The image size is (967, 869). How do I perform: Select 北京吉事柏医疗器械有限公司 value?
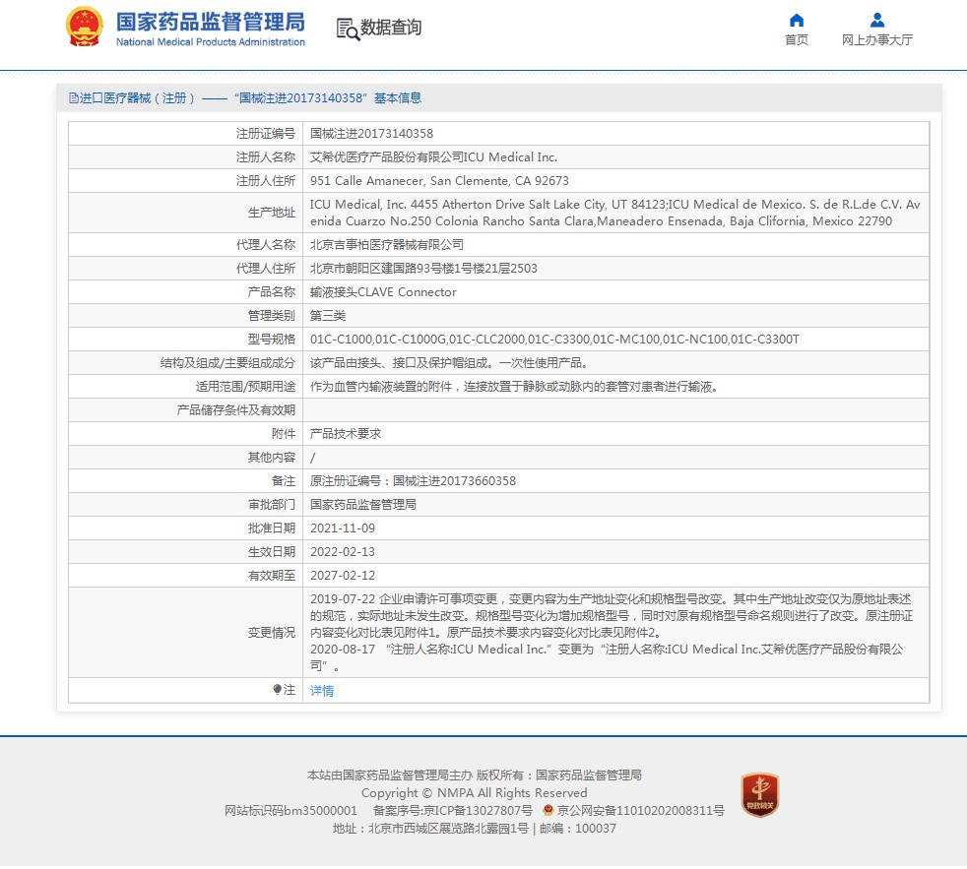coord(387,245)
